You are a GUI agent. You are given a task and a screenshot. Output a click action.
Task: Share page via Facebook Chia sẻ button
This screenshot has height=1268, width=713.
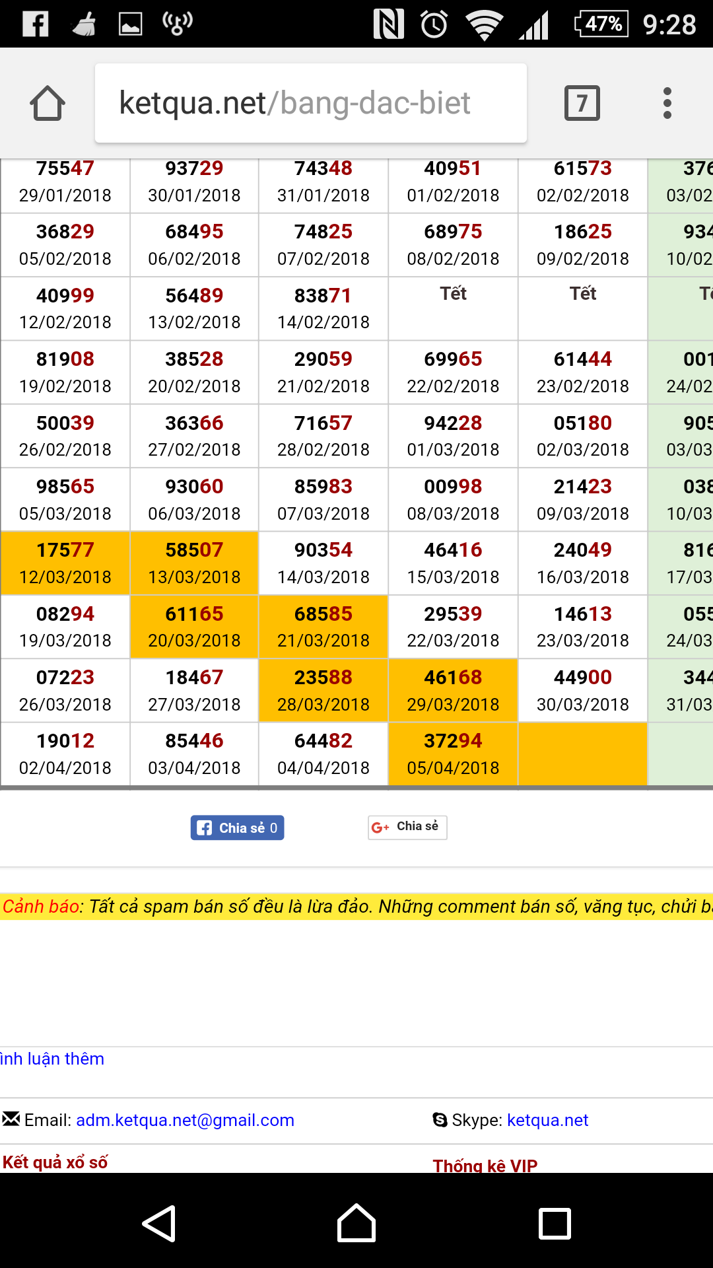[237, 828]
